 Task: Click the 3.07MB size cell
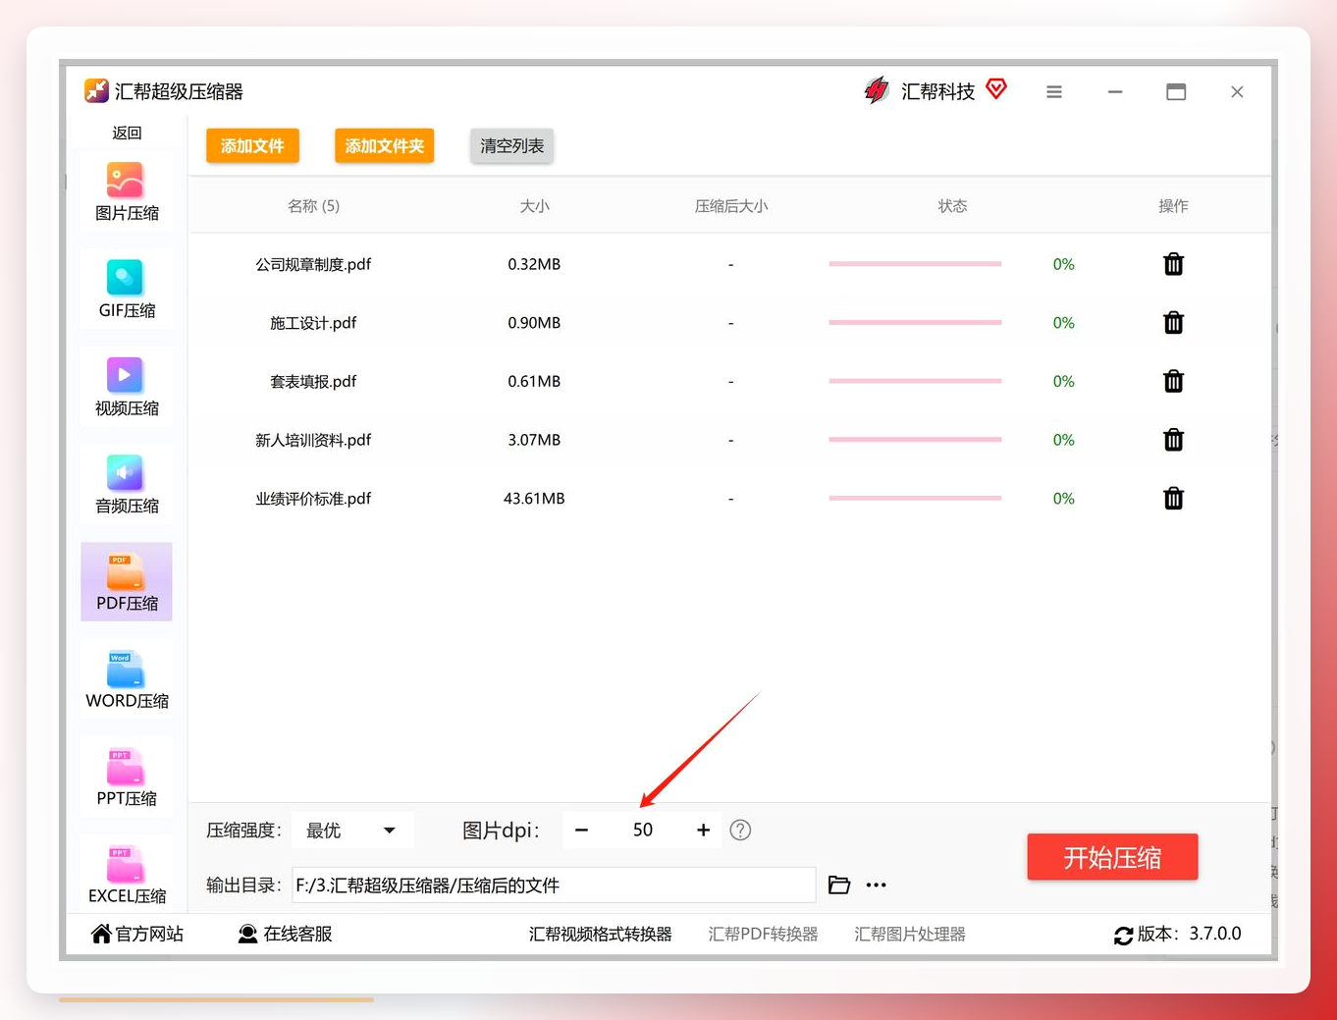(534, 440)
